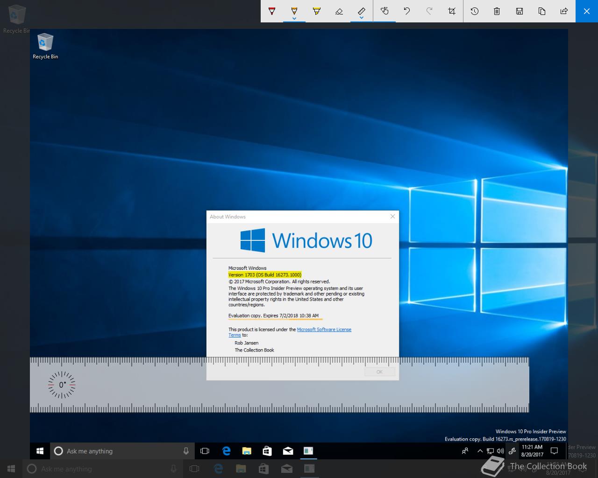Click the 11:21 AM clock
Viewport: 598px width, 478px height.
pos(532,447)
